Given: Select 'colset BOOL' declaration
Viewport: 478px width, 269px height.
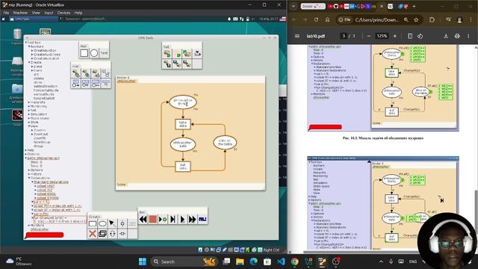Looking at the screenshot, I should 46,194.
